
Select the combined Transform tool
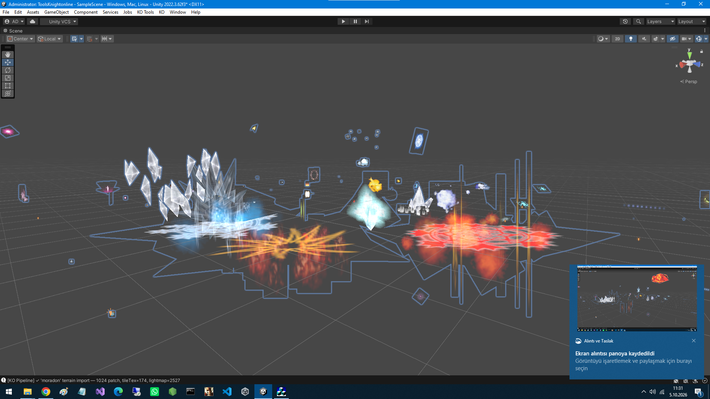point(8,93)
